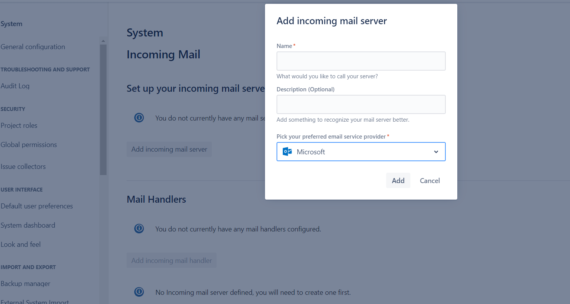Click the info icon next to mail handlers message

coord(139,229)
